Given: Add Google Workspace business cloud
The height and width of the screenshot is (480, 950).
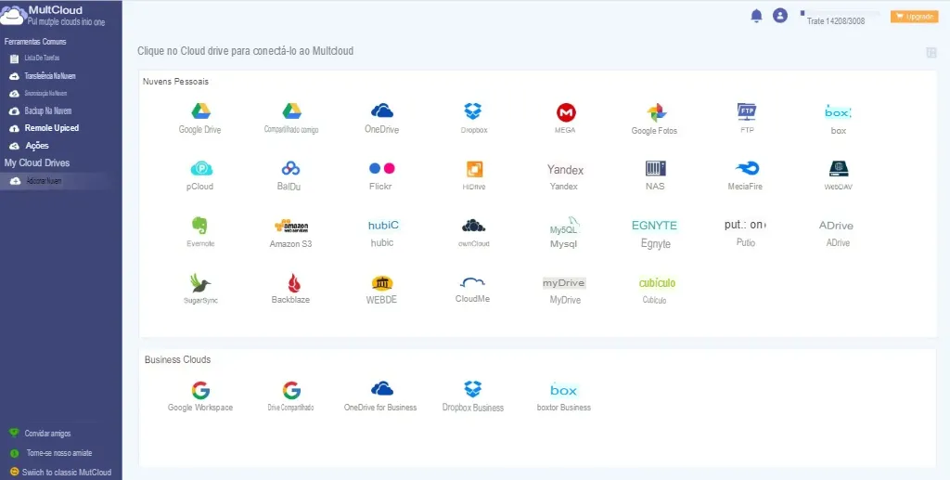Looking at the screenshot, I should (x=200, y=390).
